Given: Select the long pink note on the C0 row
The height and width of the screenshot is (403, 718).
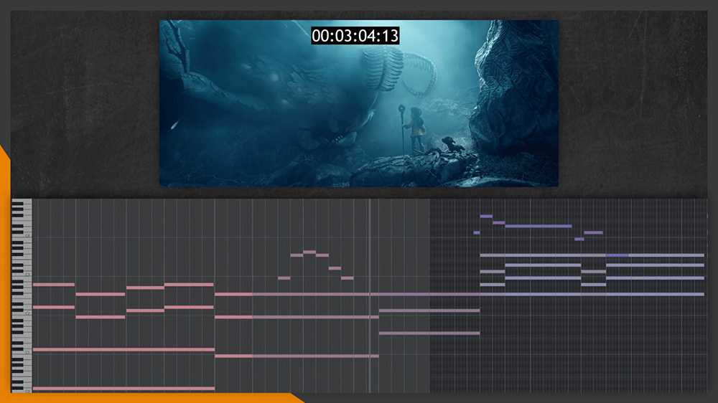Looking at the screenshot, I should [123, 389].
